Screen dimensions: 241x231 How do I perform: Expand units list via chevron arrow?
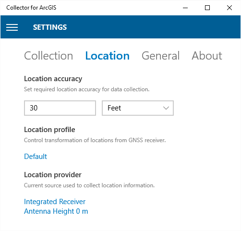[x=166, y=108]
